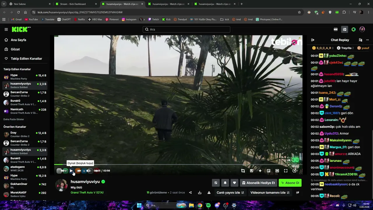The height and width of the screenshot is (210, 373).
Task: Open Canlı yayını izle link
Action: (x=230, y=192)
